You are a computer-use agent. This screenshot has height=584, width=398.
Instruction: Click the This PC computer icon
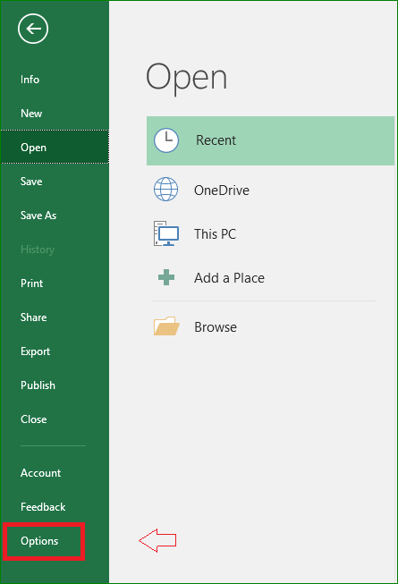tap(166, 233)
